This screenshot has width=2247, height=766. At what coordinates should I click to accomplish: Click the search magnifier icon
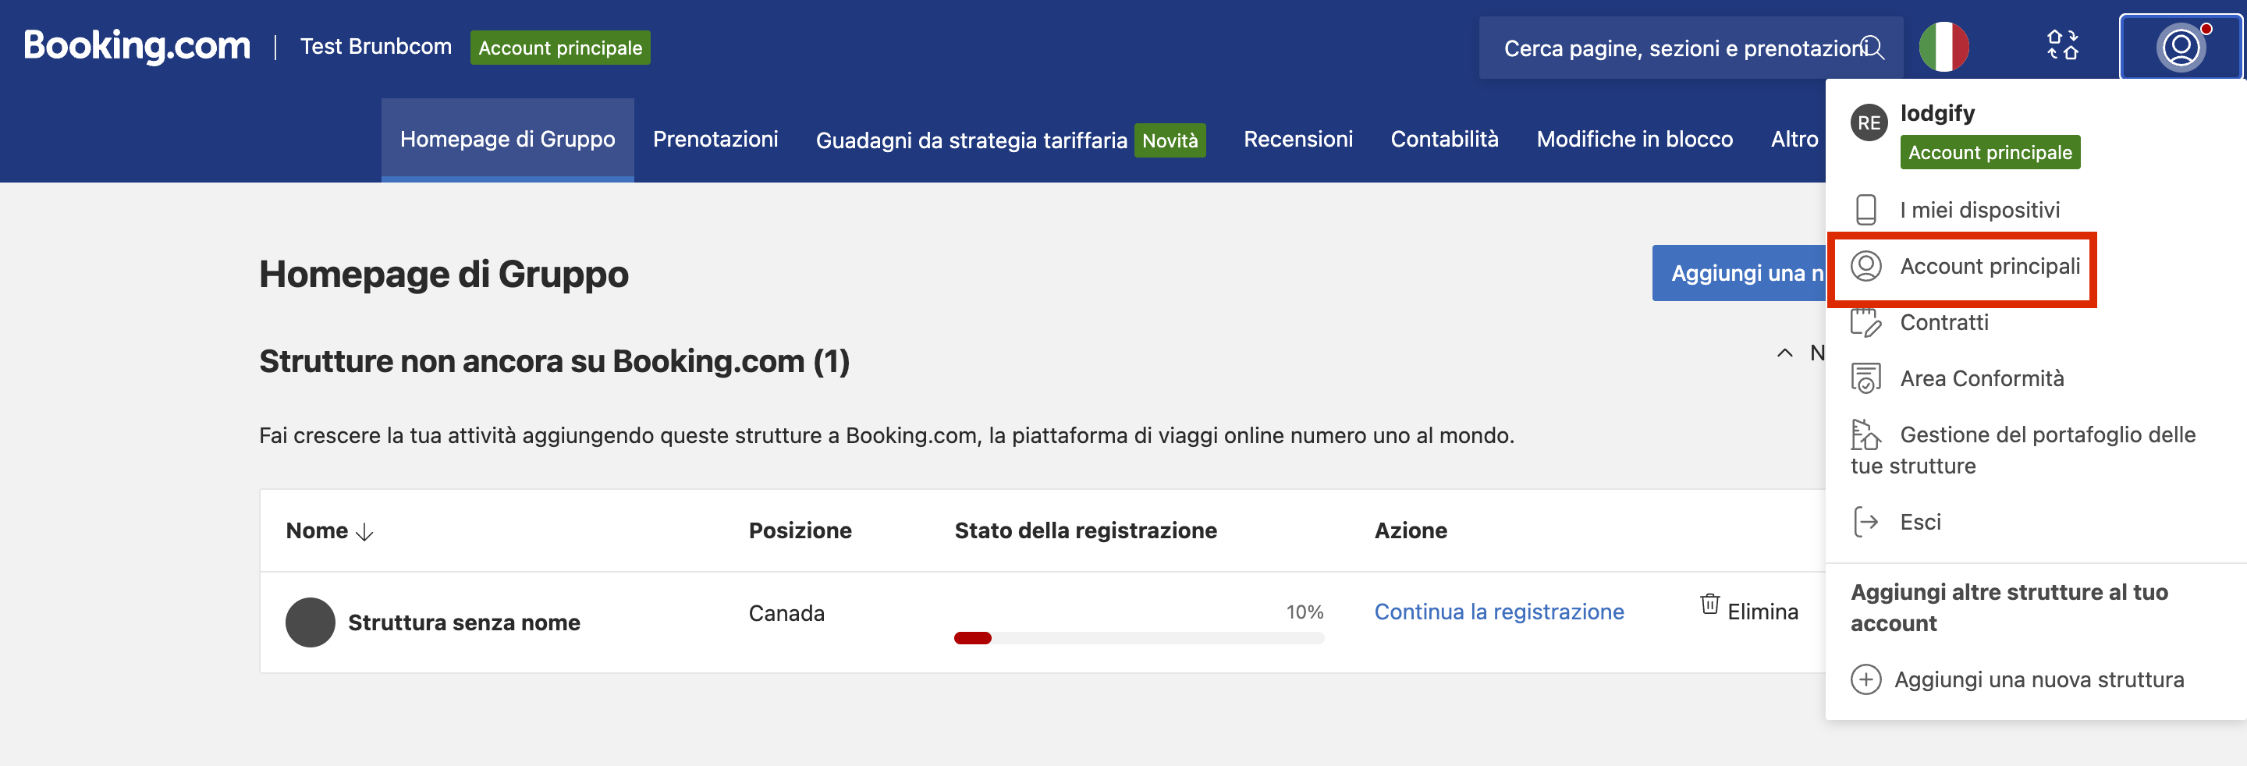pos(1872,47)
